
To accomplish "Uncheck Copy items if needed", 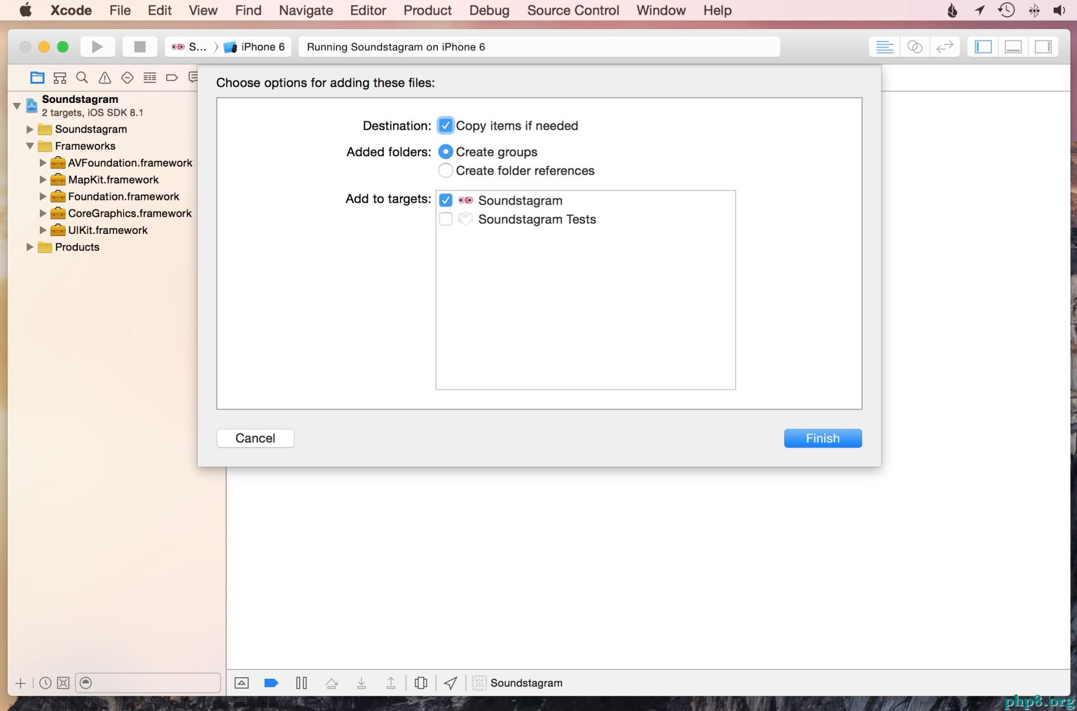I will 445,126.
